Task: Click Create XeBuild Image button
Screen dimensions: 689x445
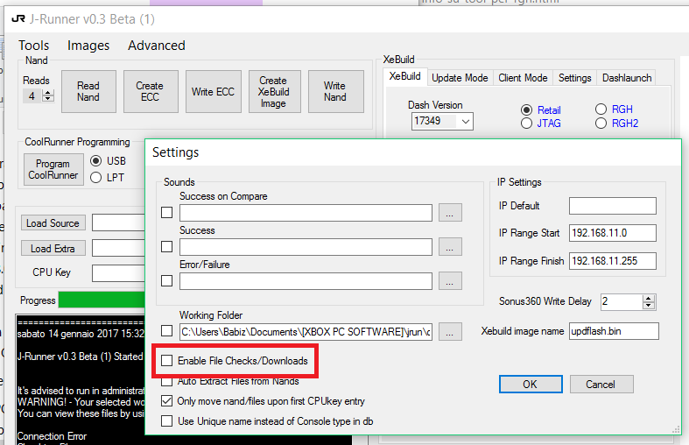Action: 274,91
